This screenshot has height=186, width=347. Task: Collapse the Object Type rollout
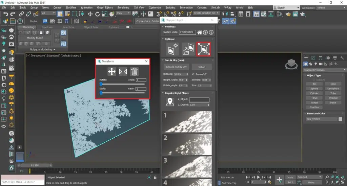click(x=314, y=75)
